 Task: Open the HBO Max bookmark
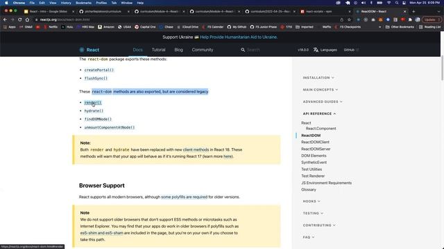[x=85, y=27]
